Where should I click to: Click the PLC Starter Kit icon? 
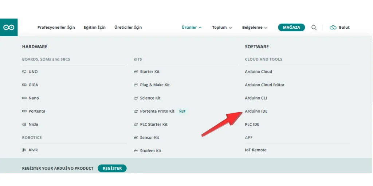136,124
